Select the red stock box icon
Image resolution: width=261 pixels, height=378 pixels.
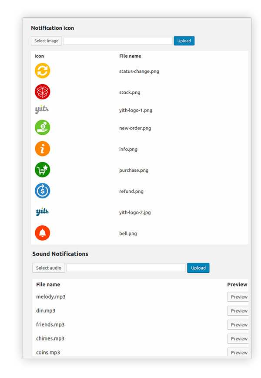click(x=42, y=92)
